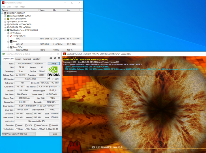The image size is (206, 153).
Task: Toggle the Ray Tracing checkbox
Action: [26, 129]
